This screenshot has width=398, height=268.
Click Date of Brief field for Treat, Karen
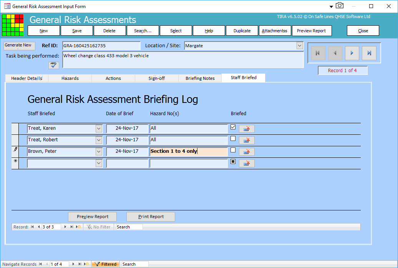(x=127, y=129)
